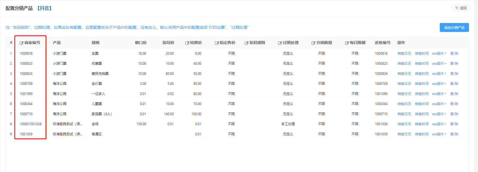Click the 产品 column header
The image size is (478, 172).
[x=57, y=43]
